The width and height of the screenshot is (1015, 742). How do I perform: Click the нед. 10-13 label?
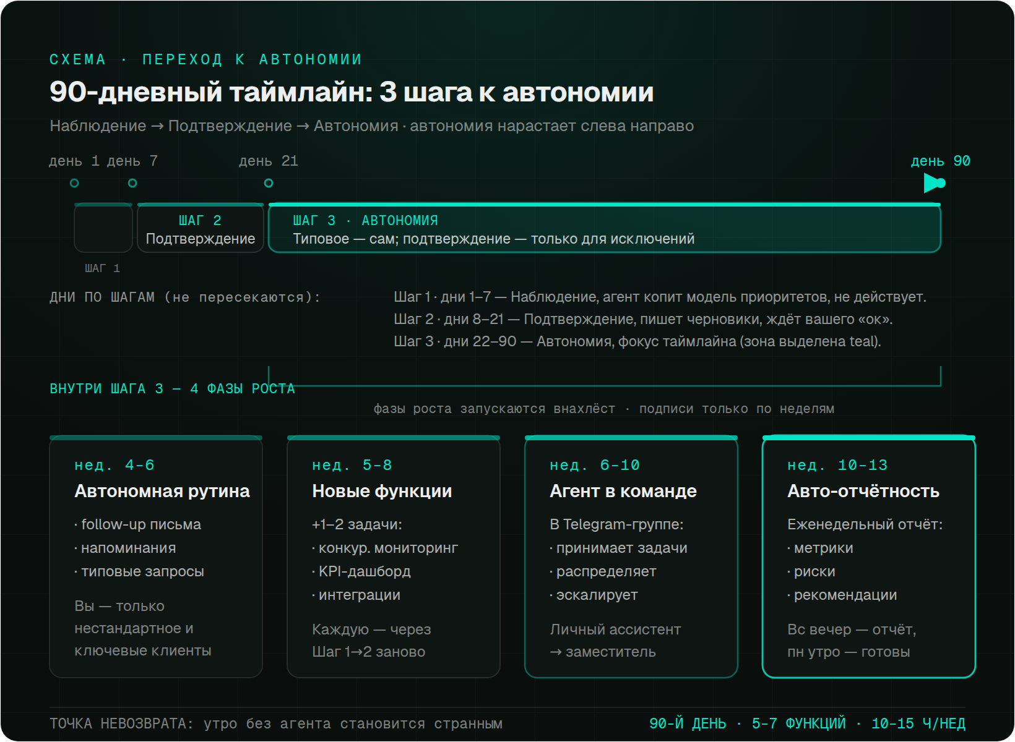pos(837,465)
